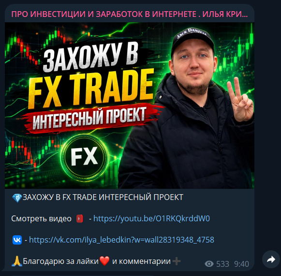The width and height of the screenshot is (281, 276).
Task: Click the 'Благодарю за лайки' text
Action: click(61, 261)
